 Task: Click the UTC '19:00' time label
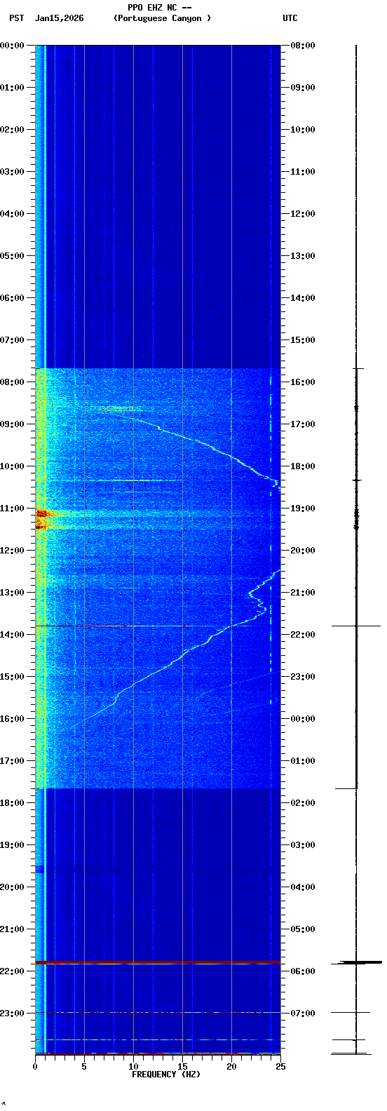[x=303, y=509]
